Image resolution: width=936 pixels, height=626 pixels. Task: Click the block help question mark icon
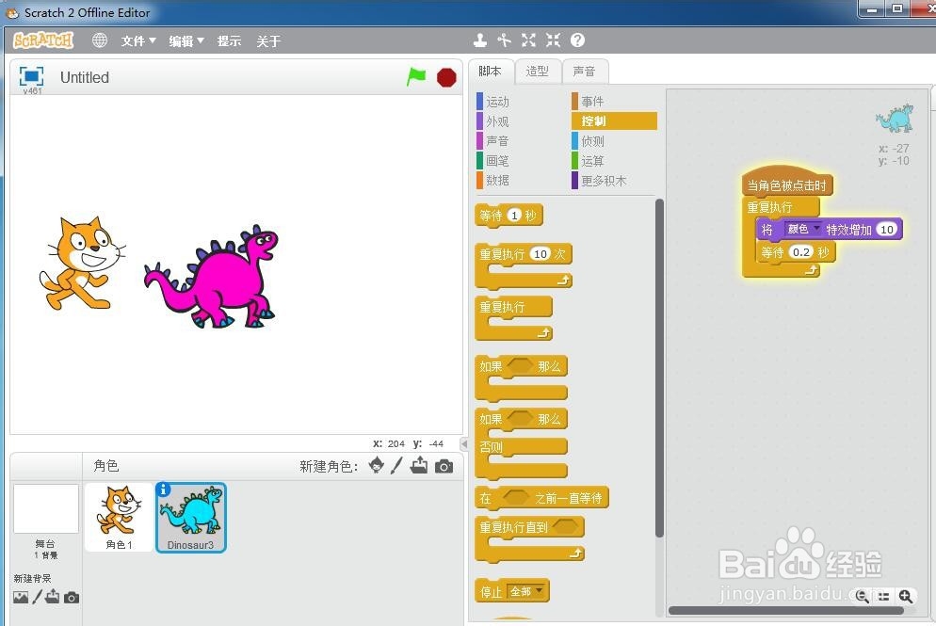[x=577, y=40]
